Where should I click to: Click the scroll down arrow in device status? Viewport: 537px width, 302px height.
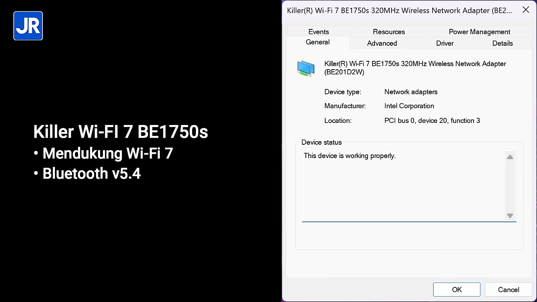click(510, 215)
